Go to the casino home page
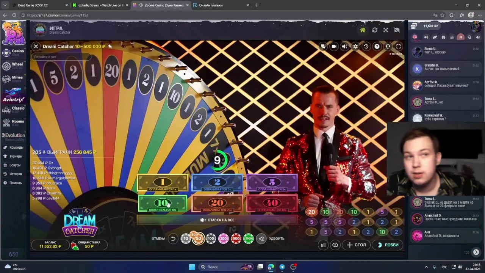Viewport: 485px width, 273px height. point(363,30)
